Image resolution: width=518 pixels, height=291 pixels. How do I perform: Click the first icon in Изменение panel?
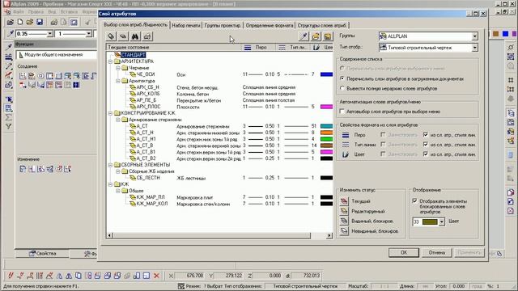(x=23, y=169)
